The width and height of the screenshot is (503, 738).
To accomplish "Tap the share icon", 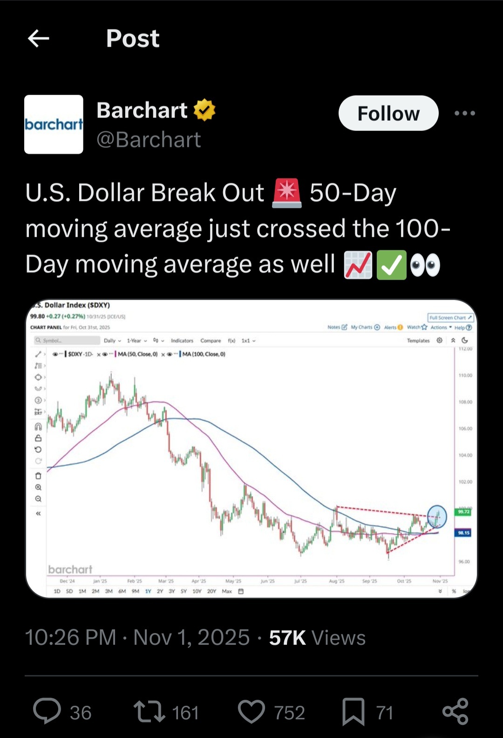I will pos(455,711).
